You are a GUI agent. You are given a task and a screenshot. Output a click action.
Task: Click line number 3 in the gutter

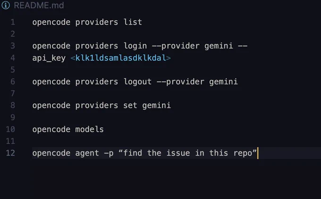[x=13, y=46]
